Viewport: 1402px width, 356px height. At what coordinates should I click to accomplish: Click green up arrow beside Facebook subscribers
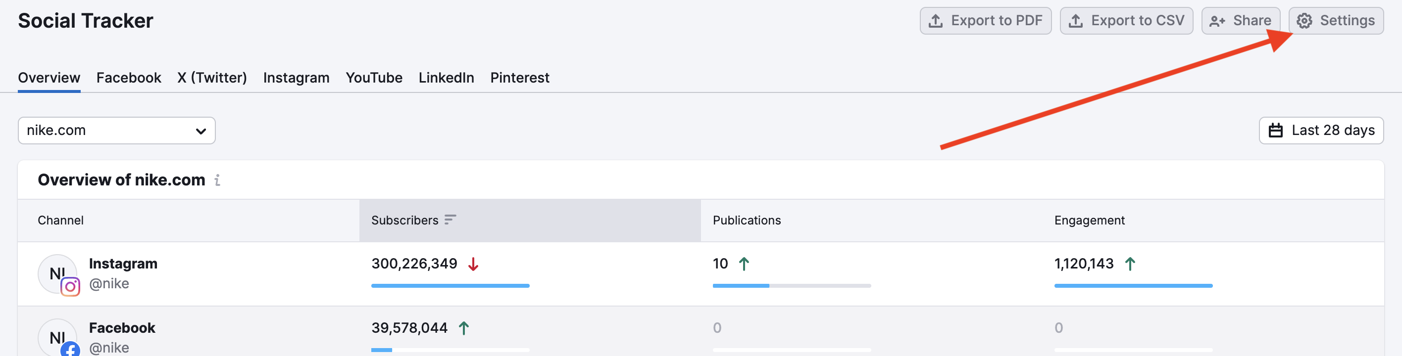[463, 328]
